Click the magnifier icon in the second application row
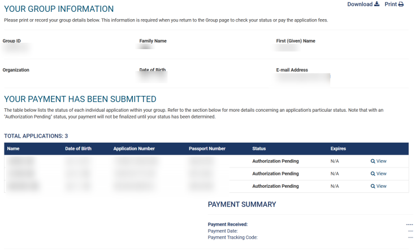The image size is (420, 251). pyautogui.click(x=373, y=174)
